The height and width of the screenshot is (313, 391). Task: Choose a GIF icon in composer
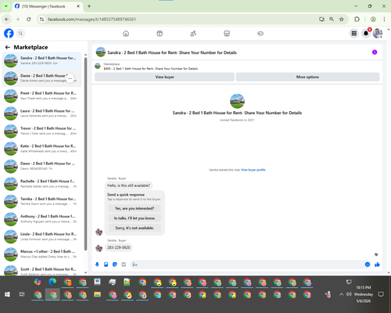pyautogui.click(x=124, y=264)
